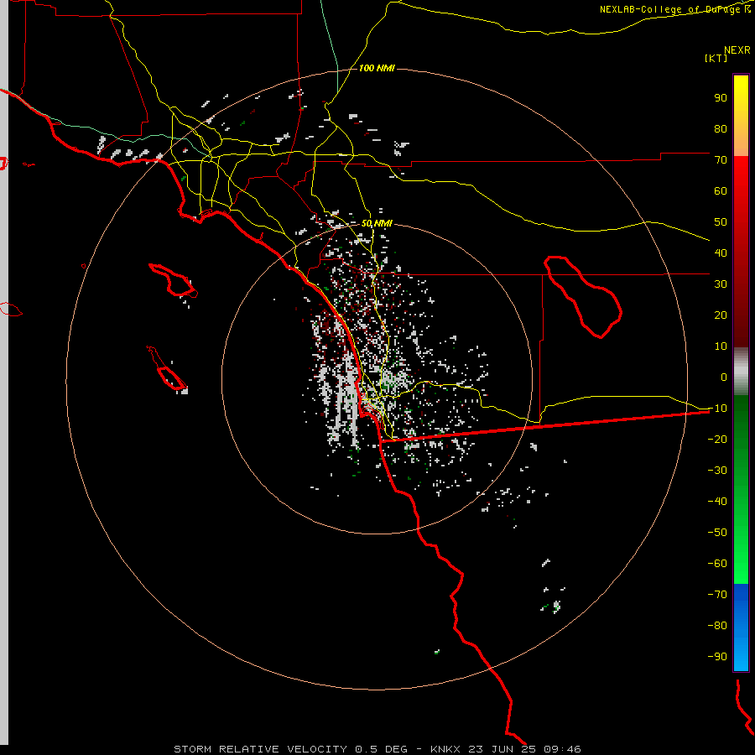Click the -30 knot scale label

717,471
